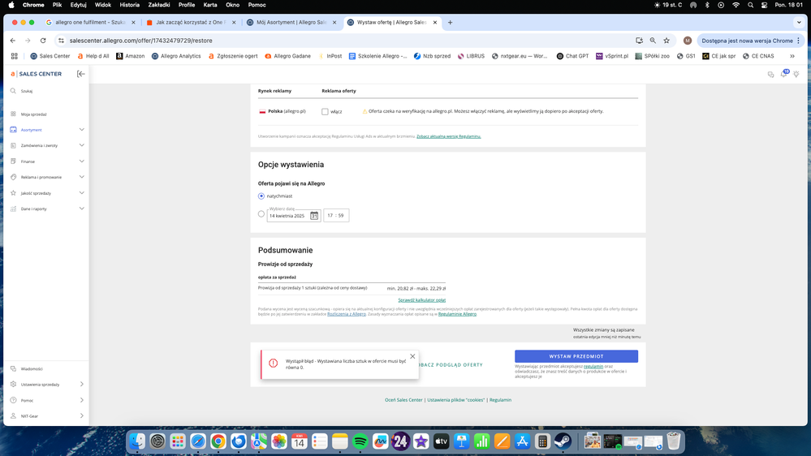Screen dimensions: 811x456
Task: Click ZOBACZ PODGLĄD OFERTY link
Action: (x=451, y=365)
